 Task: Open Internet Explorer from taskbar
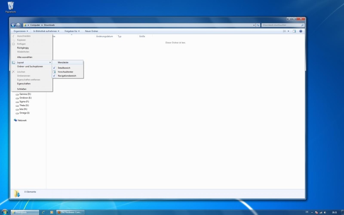pos(43,212)
